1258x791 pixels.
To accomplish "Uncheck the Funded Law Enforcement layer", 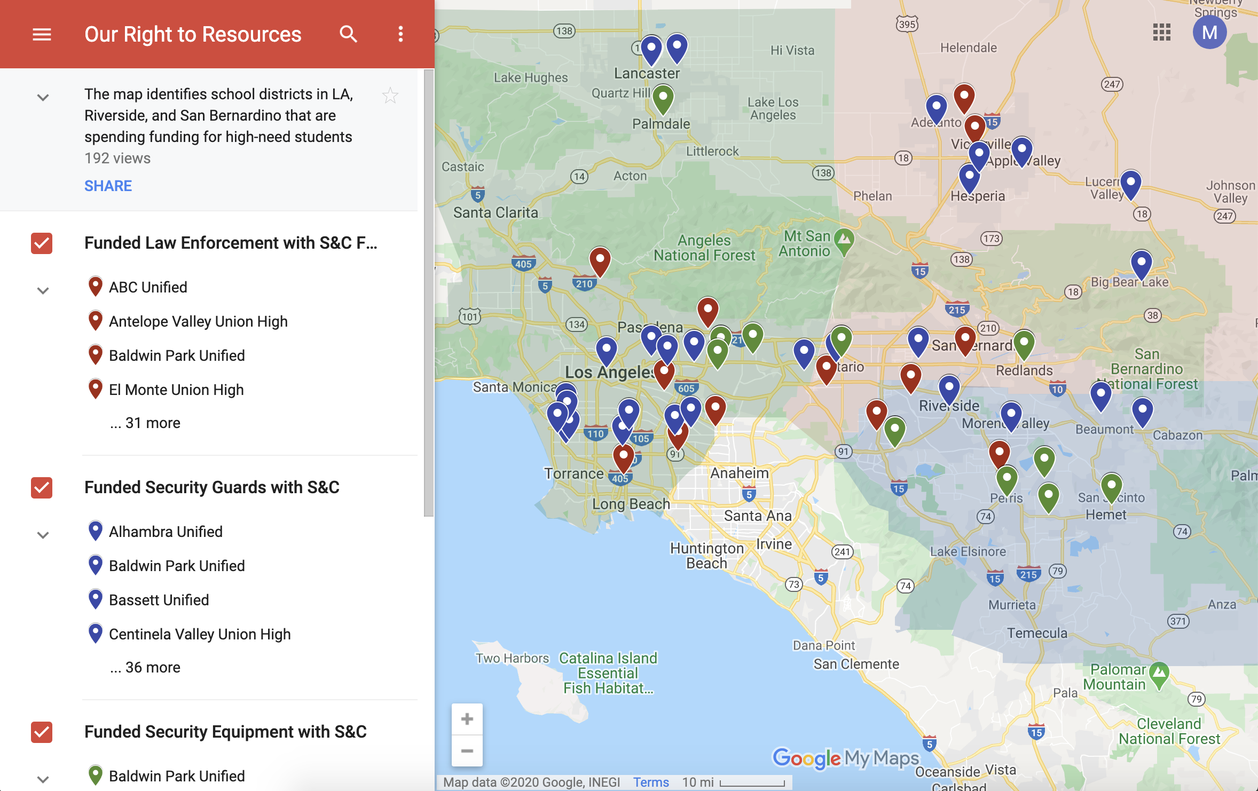I will [x=41, y=243].
